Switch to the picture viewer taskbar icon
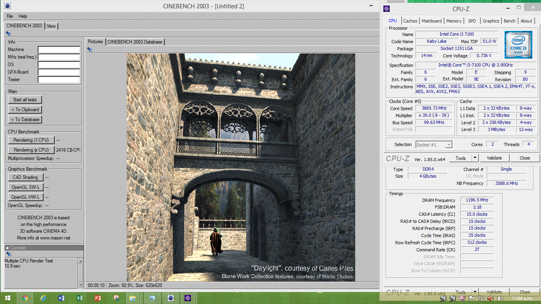The height and width of the screenshot is (304, 541). point(152,298)
